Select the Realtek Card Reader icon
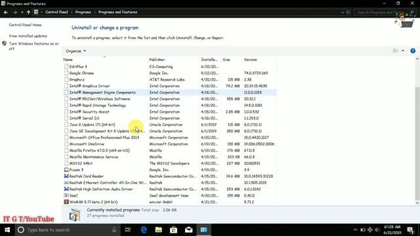420x236 pixels. tap(66, 176)
